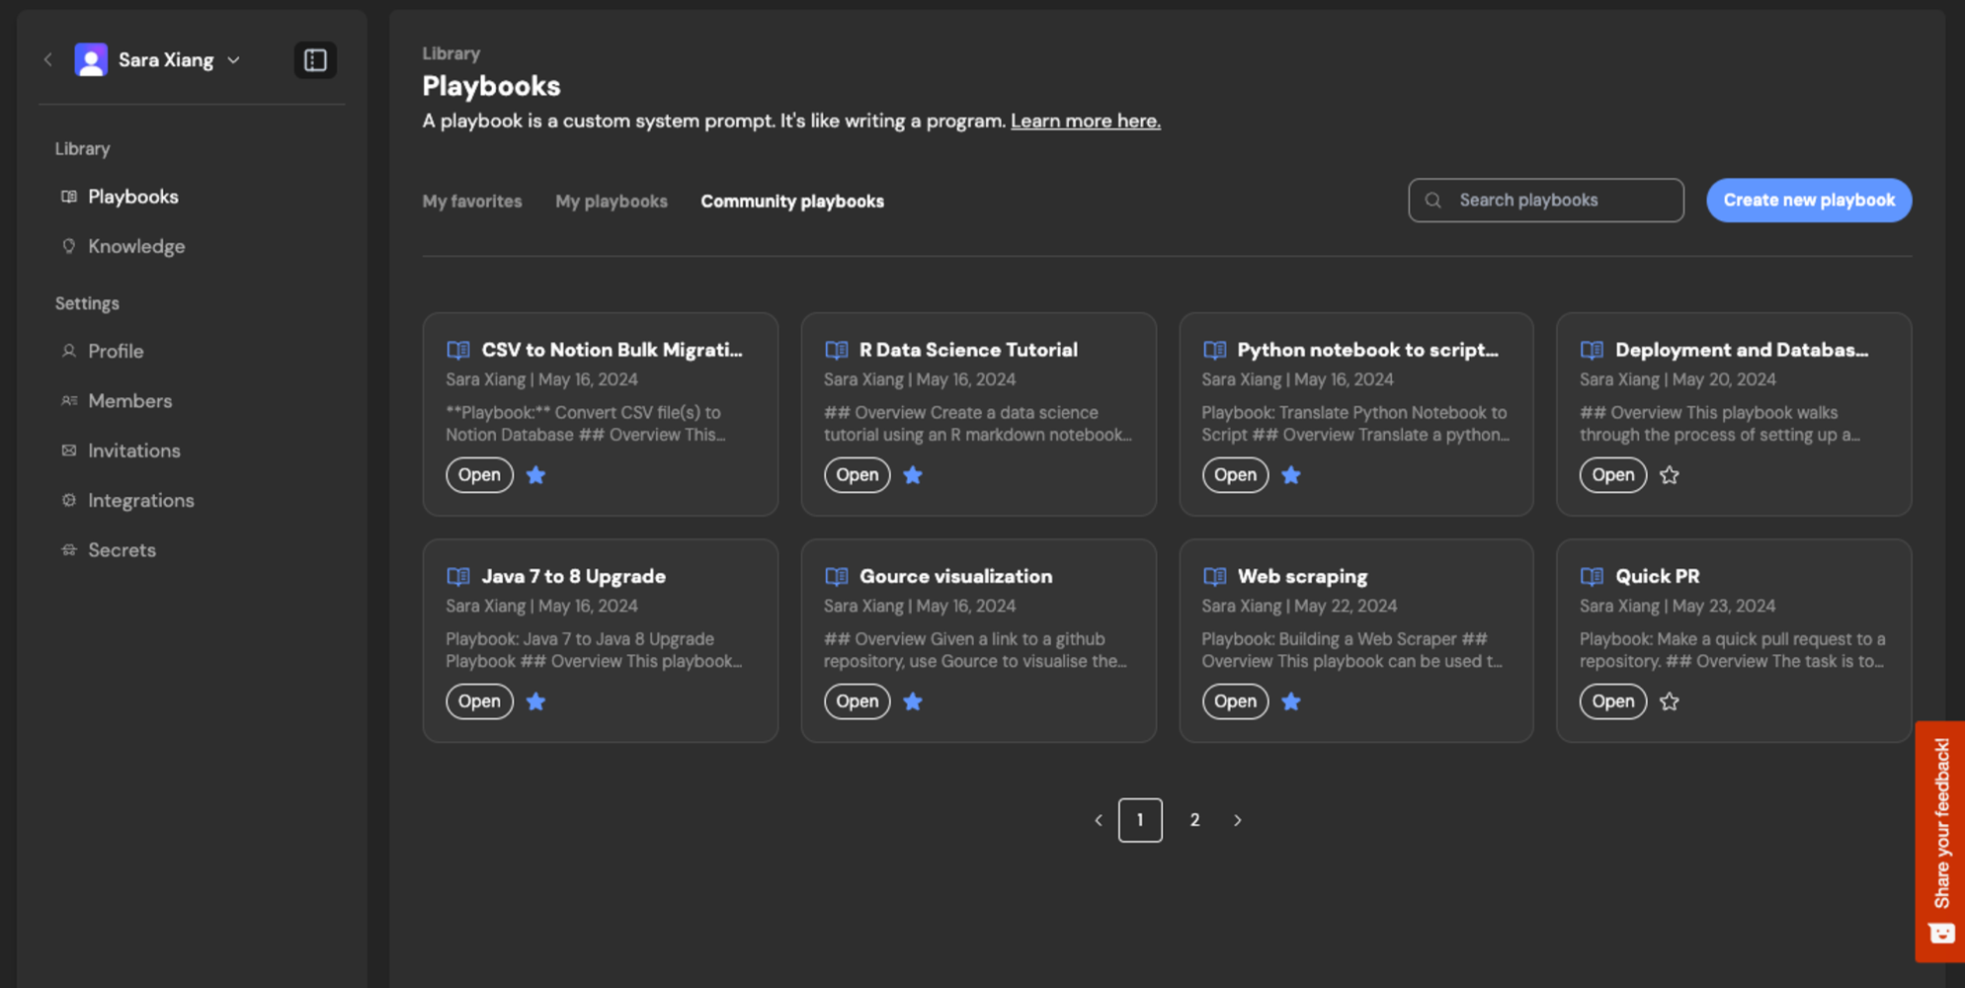Go to next page with right chevron

tap(1237, 820)
